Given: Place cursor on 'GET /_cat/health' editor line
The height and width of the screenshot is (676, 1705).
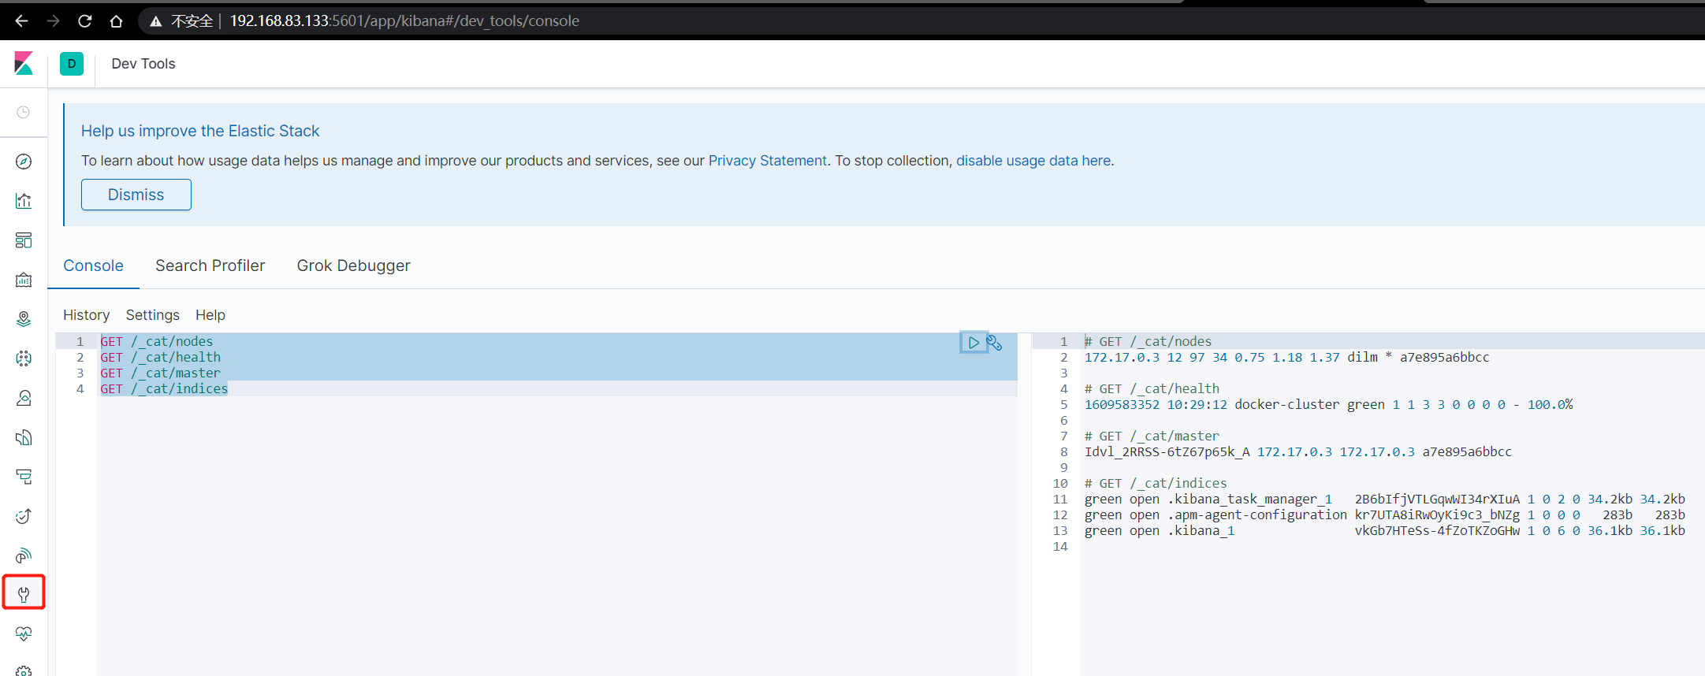Looking at the screenshot, I should pyautogui.click(x=161, y=357).
